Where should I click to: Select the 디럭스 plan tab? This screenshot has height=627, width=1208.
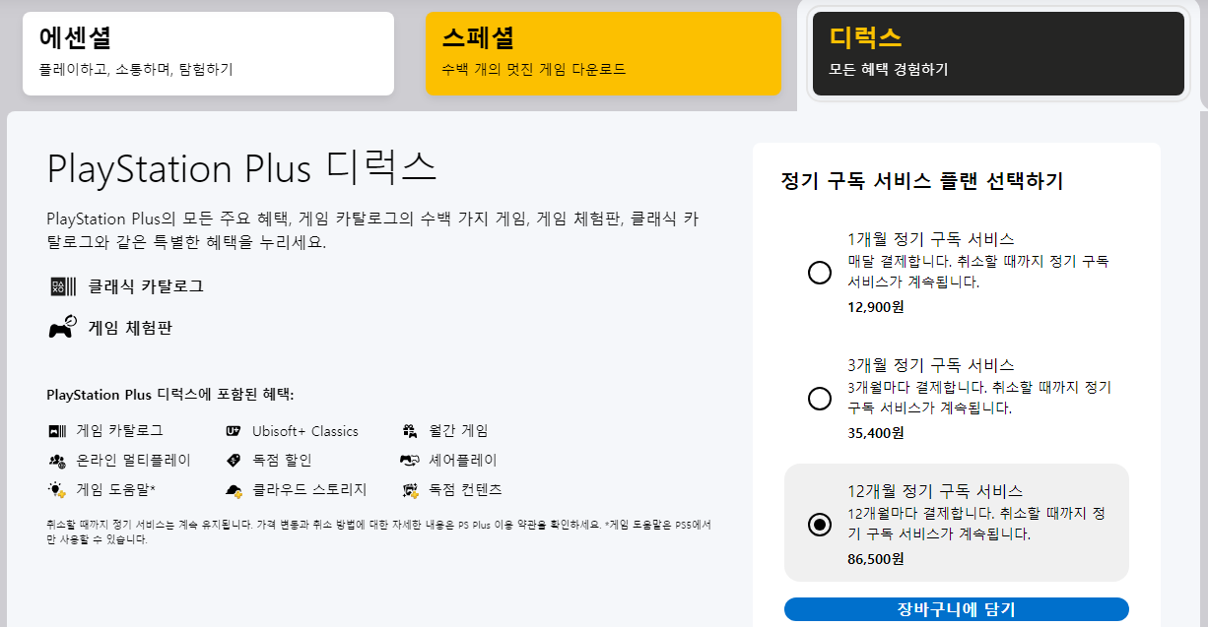tap(998, 53)
